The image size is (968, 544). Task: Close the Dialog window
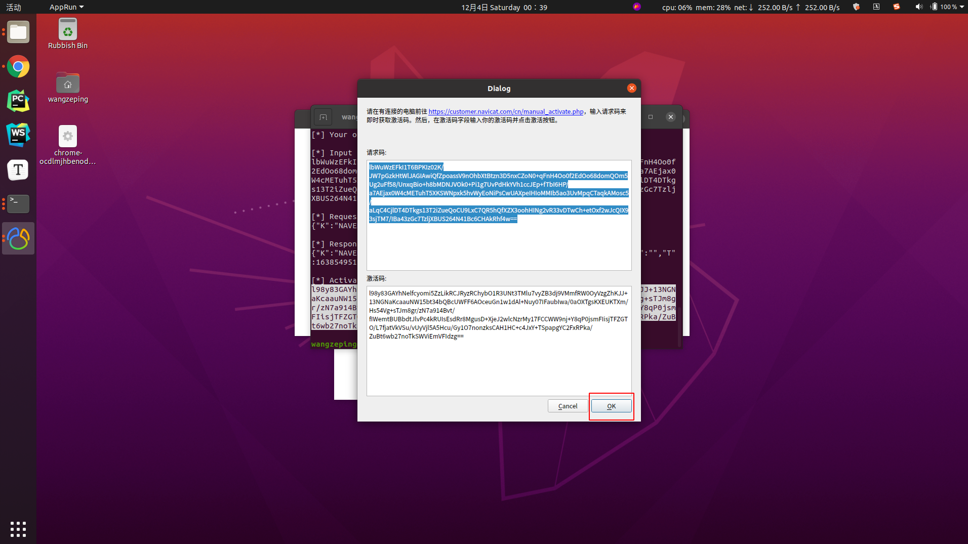point(631,88)
